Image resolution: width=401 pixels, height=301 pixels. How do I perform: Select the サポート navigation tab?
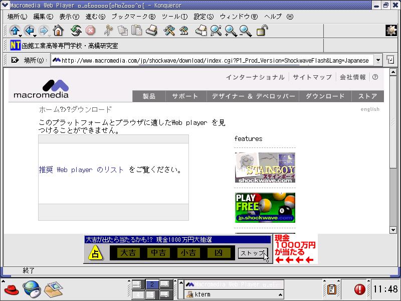click(185, 96)
